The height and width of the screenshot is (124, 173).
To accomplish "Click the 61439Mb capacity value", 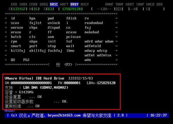I will click(x=26, y=92).
